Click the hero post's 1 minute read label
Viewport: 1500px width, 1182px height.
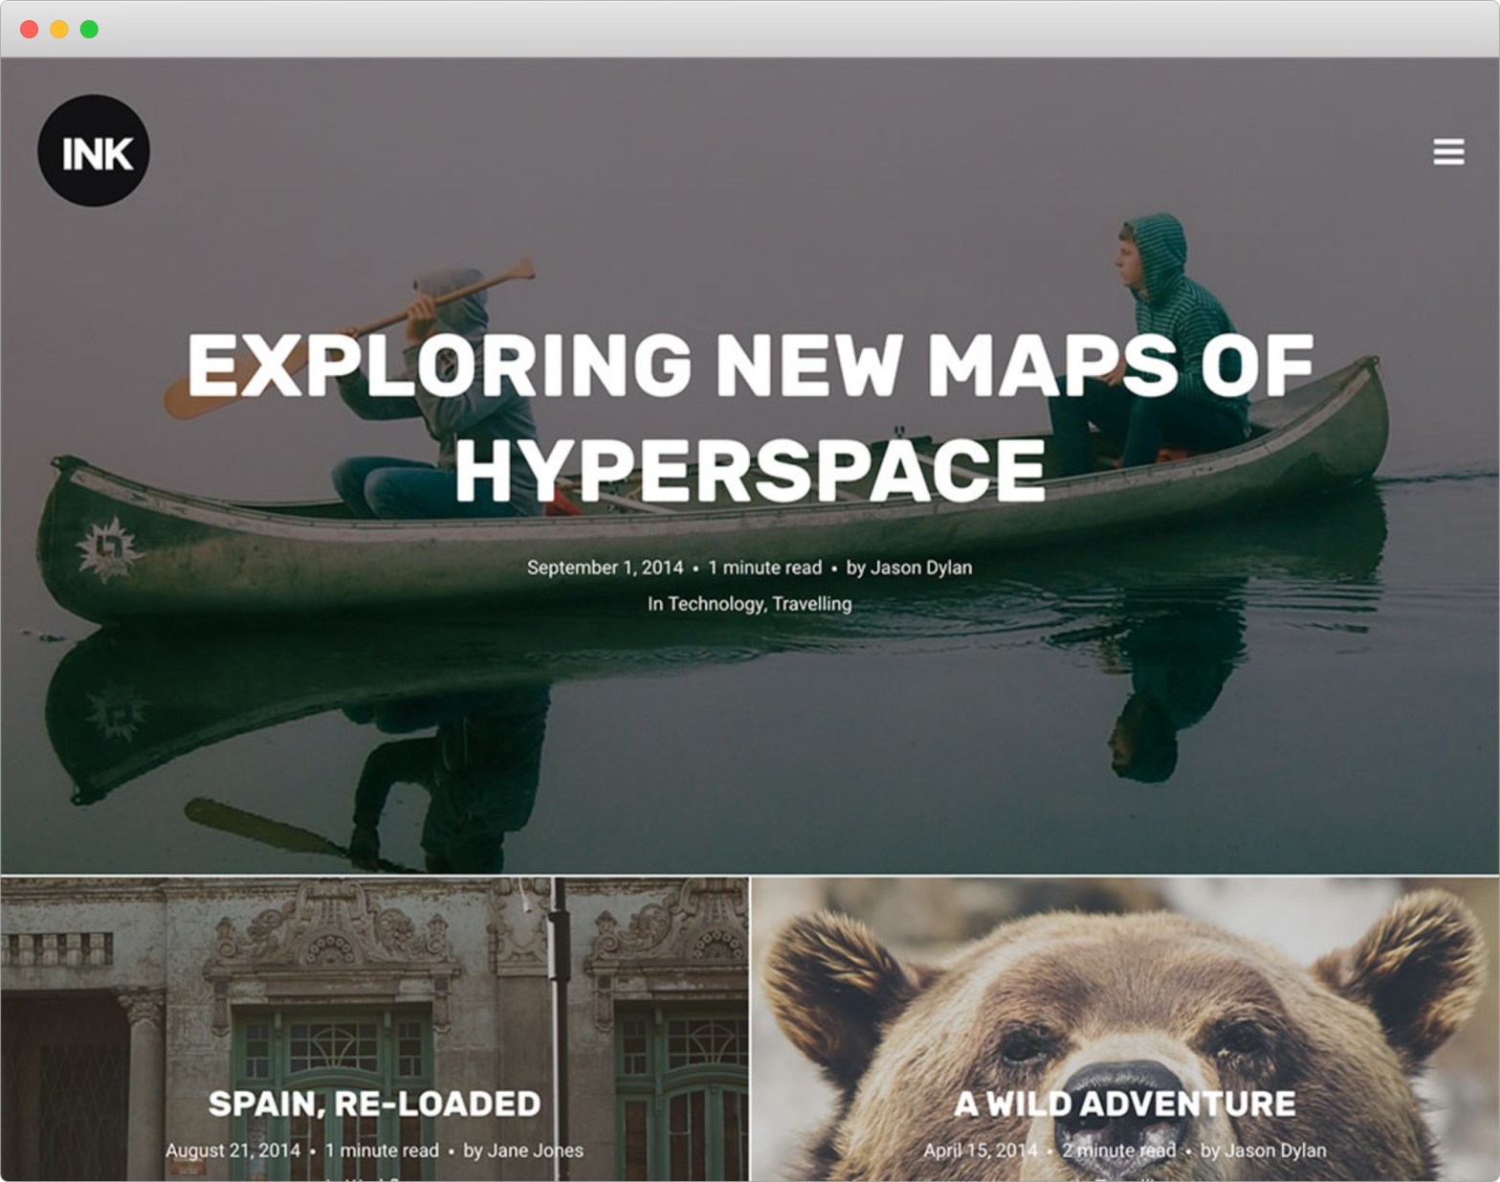pyautogui.click(x=764, y=568)
